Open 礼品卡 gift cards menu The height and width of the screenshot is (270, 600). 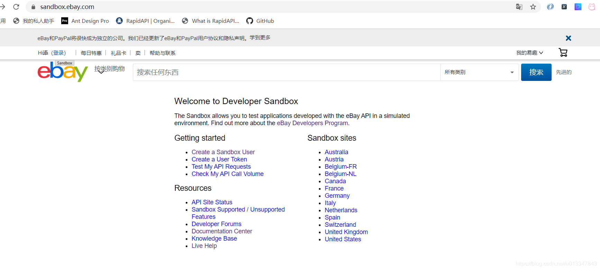(118, 53)
